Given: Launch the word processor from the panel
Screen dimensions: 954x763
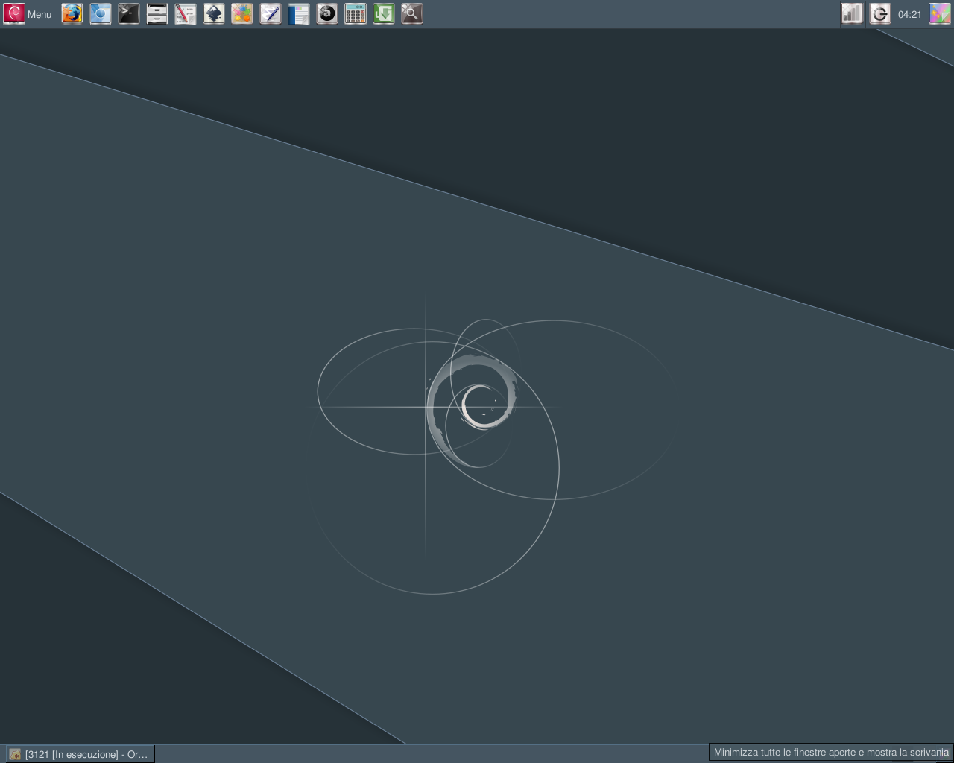Looking at the screenshot, I should click(298, 13).
